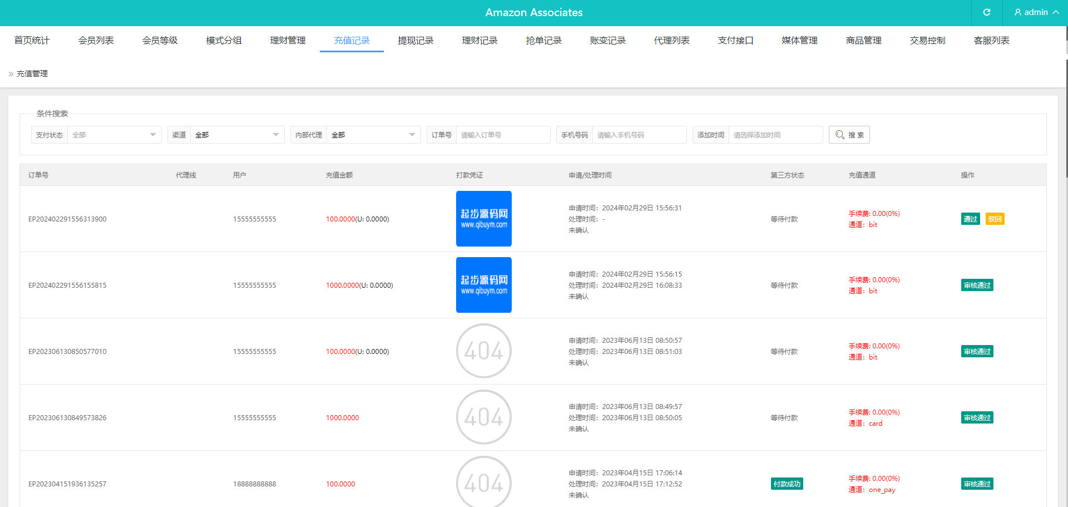This screenshot has height=507, width=1068.
Task: Go to 首页统计 tab
Action: [32, 41]
